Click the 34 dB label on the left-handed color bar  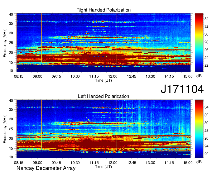206,107
